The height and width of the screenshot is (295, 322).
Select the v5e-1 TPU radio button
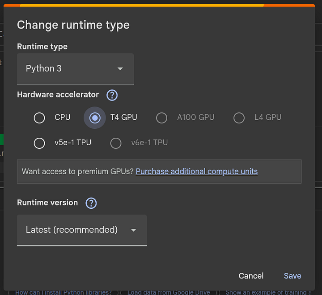coord(39,143)
